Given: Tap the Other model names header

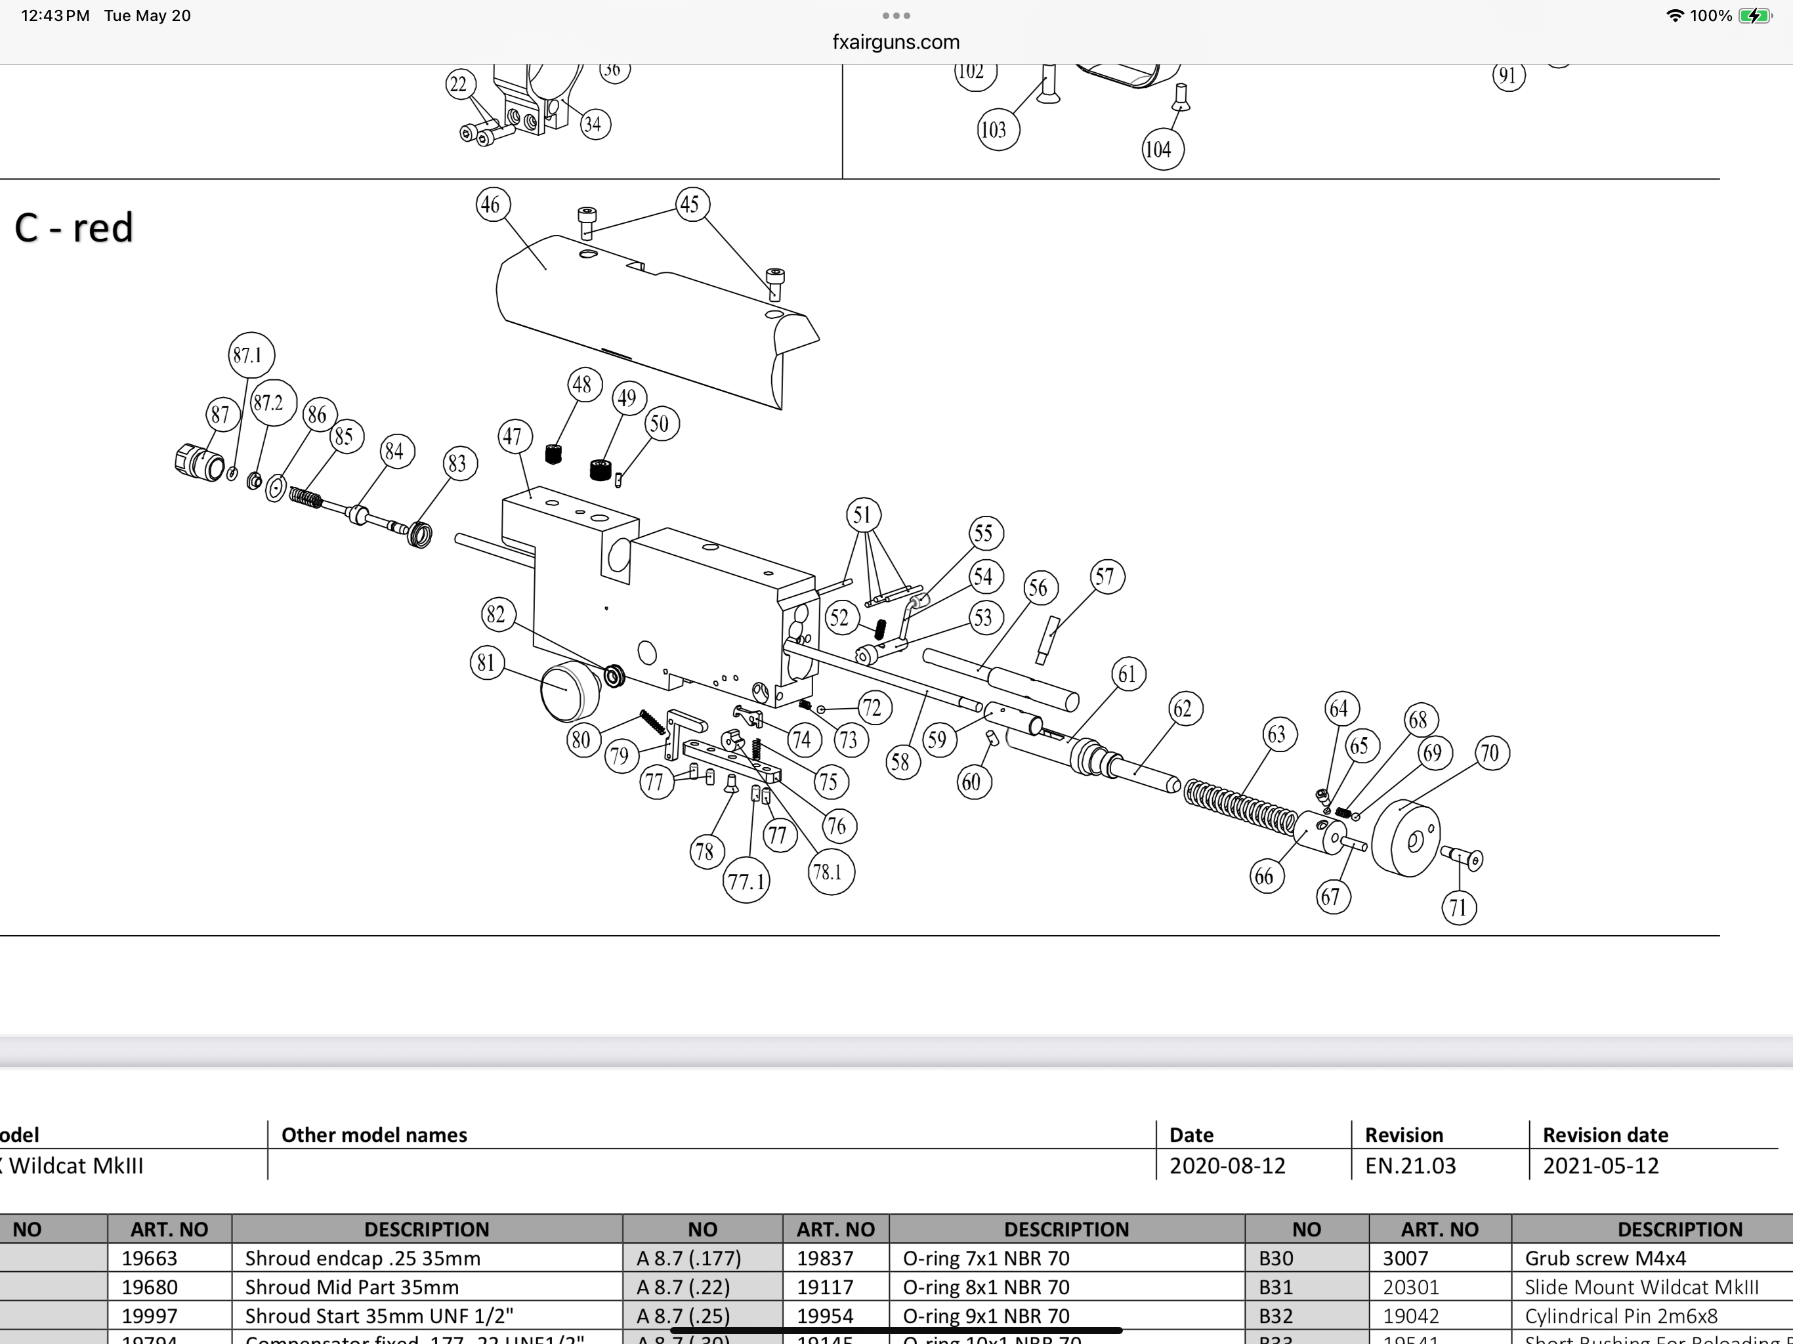Looking at the screenshot, I should (375, 1135).
